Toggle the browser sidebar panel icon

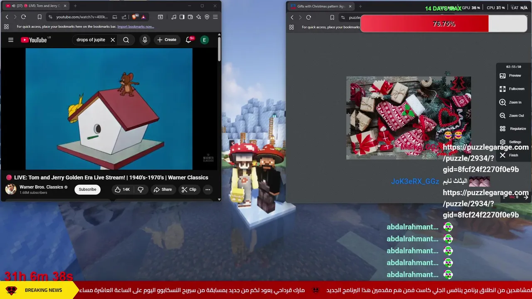pos(182,17)
